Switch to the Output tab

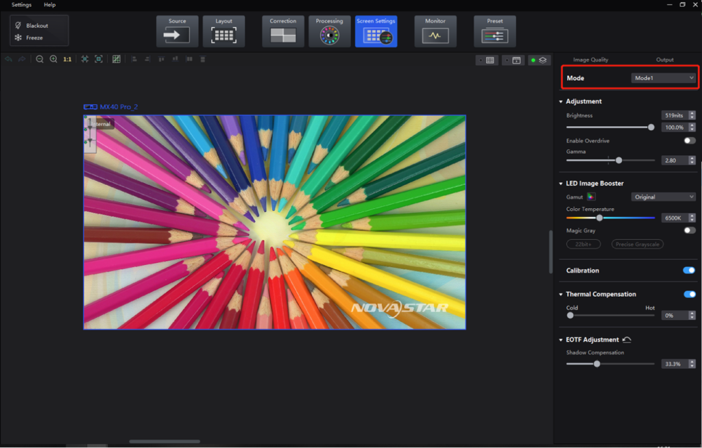tap(665, 60)
